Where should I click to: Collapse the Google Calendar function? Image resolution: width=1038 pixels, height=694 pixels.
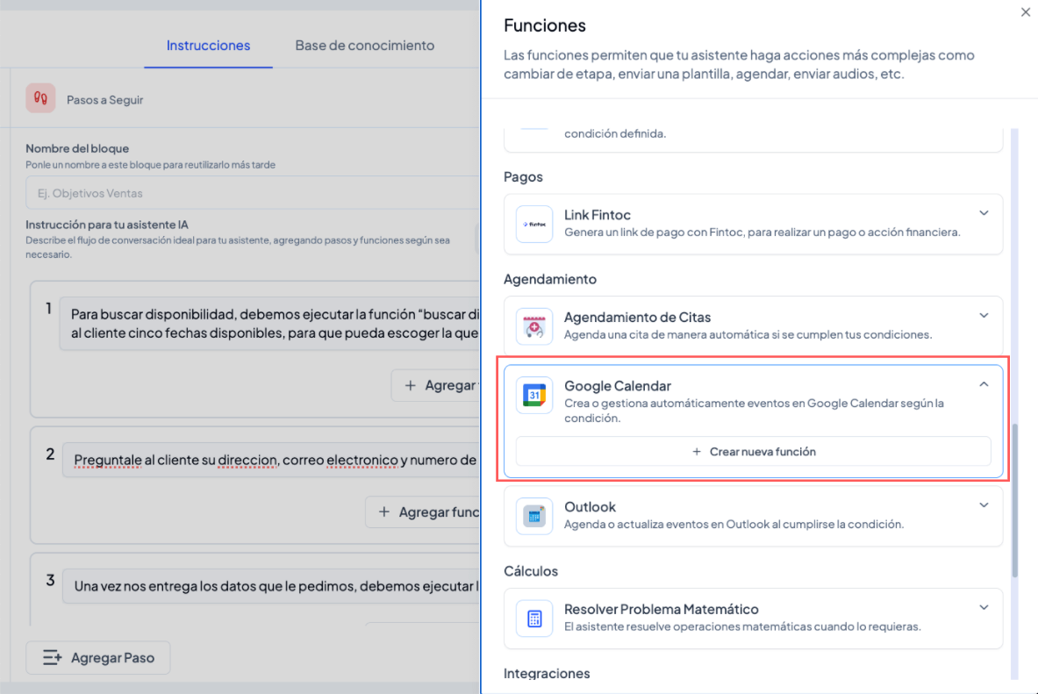[984, 384]
